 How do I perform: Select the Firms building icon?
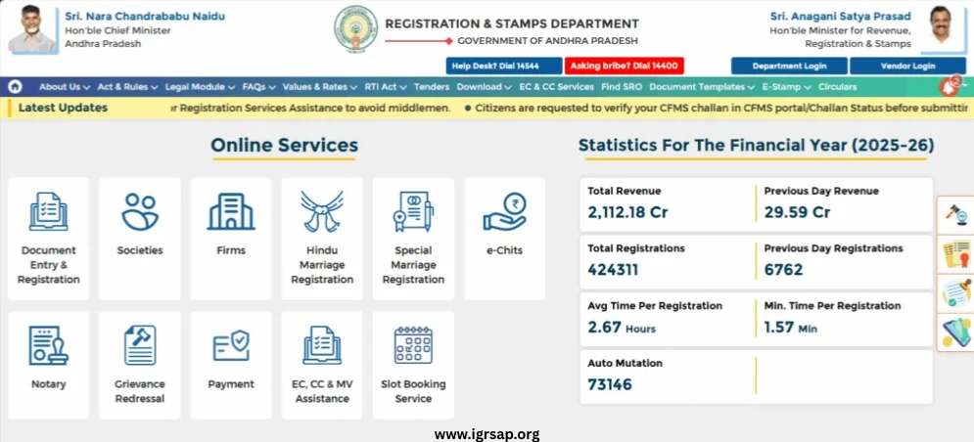(231, 211)
